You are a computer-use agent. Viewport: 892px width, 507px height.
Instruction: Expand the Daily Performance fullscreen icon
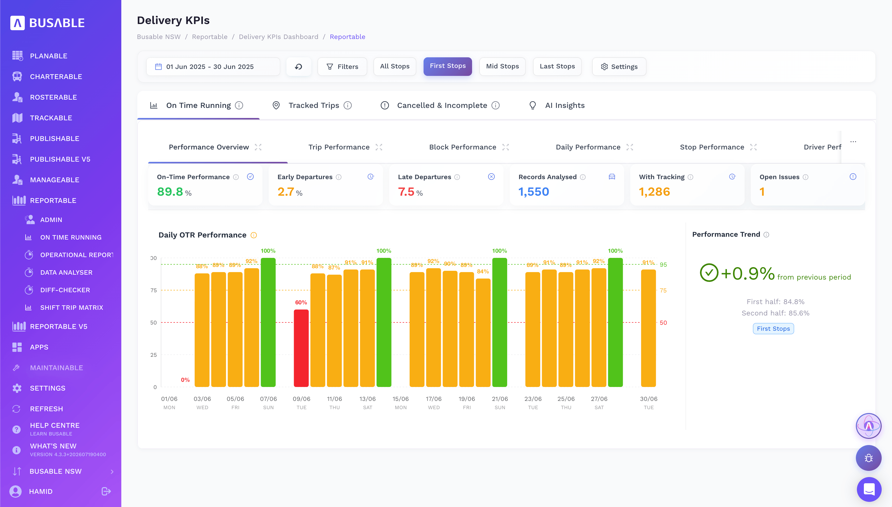point(630,147)
